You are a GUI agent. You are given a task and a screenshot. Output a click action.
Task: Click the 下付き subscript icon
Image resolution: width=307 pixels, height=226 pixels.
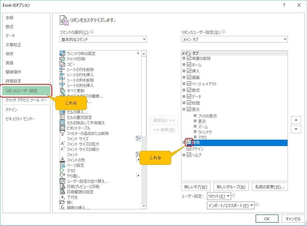62,197
